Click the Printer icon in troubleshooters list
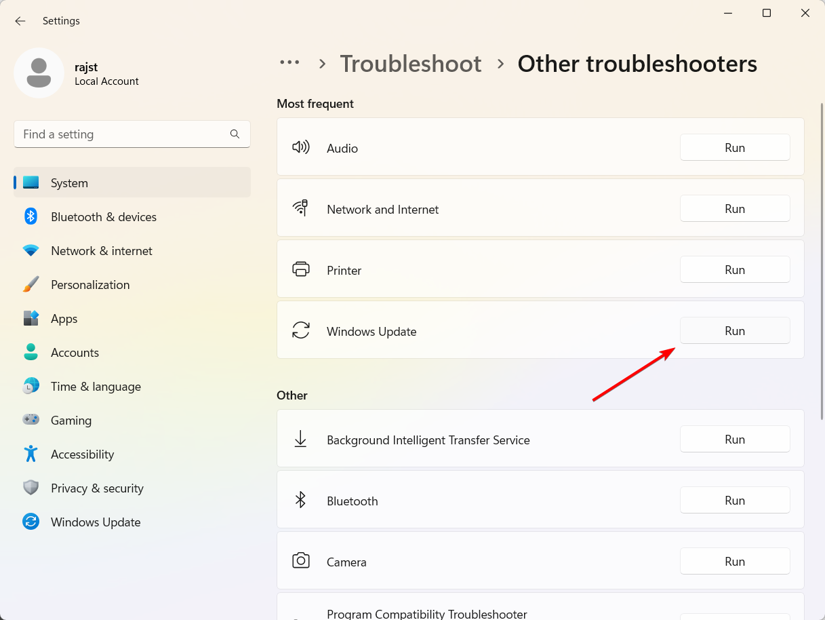This screenshot has height=620, width=825. tap(300, 269)
